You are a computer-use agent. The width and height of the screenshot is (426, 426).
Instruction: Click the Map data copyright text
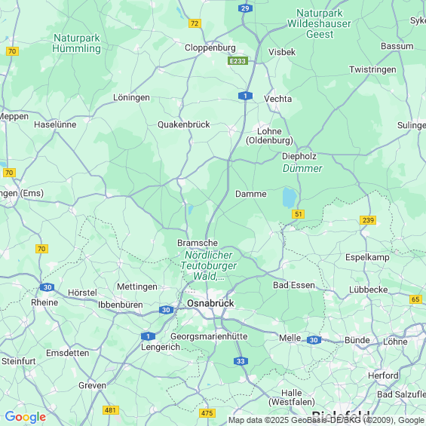[326, 420]
